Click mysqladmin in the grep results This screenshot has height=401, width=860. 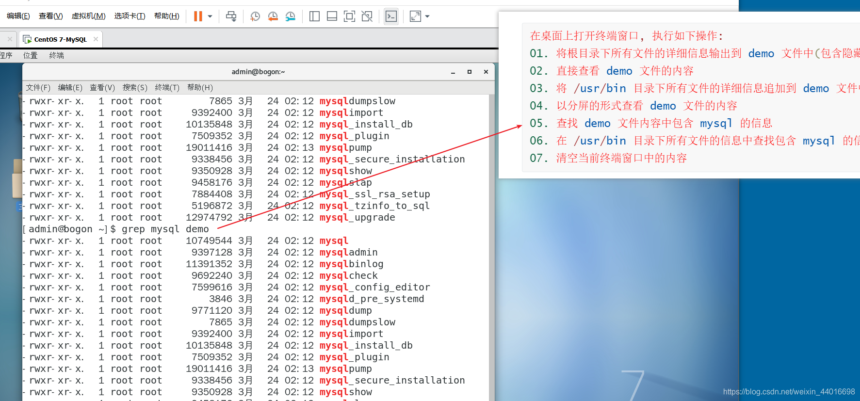[349, 252]
